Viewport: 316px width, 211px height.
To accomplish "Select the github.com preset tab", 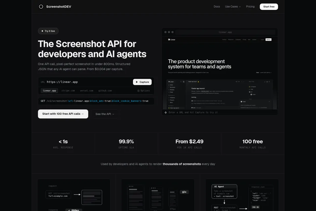I will point(105,91).
